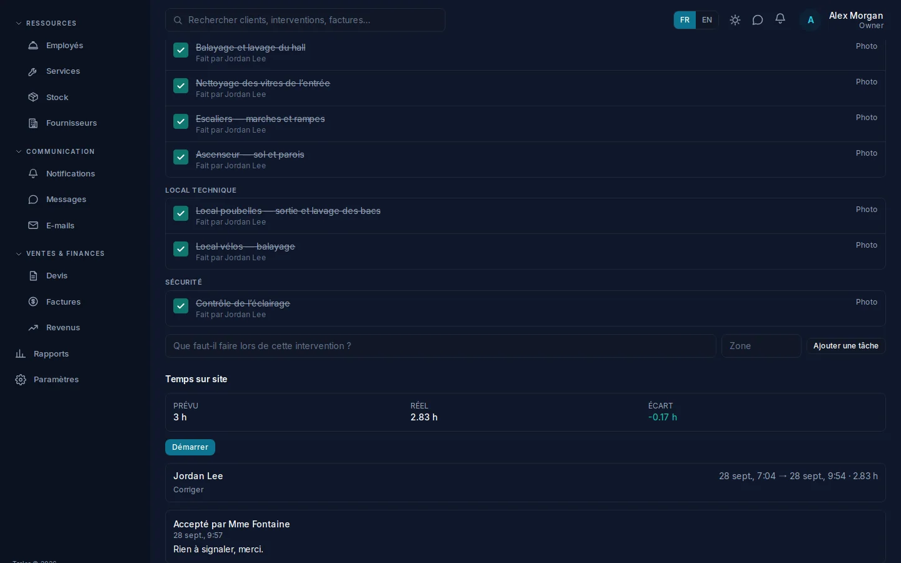Uncheck 'Local vélos — balayage' task
Screen dimensions: 901x563
[181, 249]
